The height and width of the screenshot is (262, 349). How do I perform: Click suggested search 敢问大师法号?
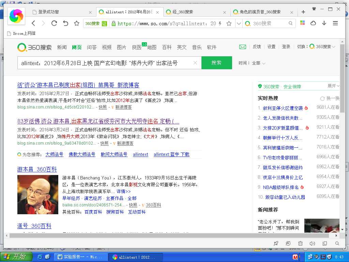coord(114,155)
